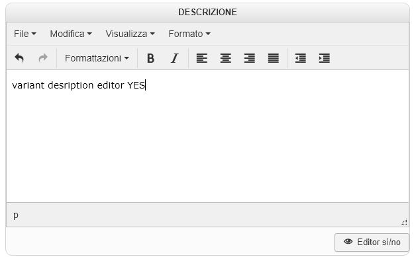Decrease indent of paragraph

tap(300, 58)
